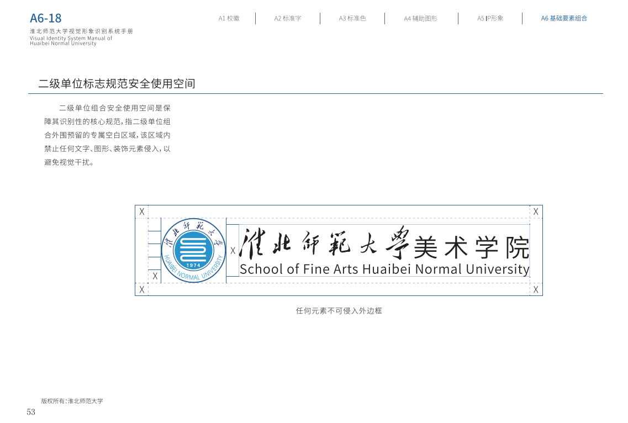The image size is (628, 423).
Task: Select the A6 基础要素组合 tab
Action: point(564,18)
